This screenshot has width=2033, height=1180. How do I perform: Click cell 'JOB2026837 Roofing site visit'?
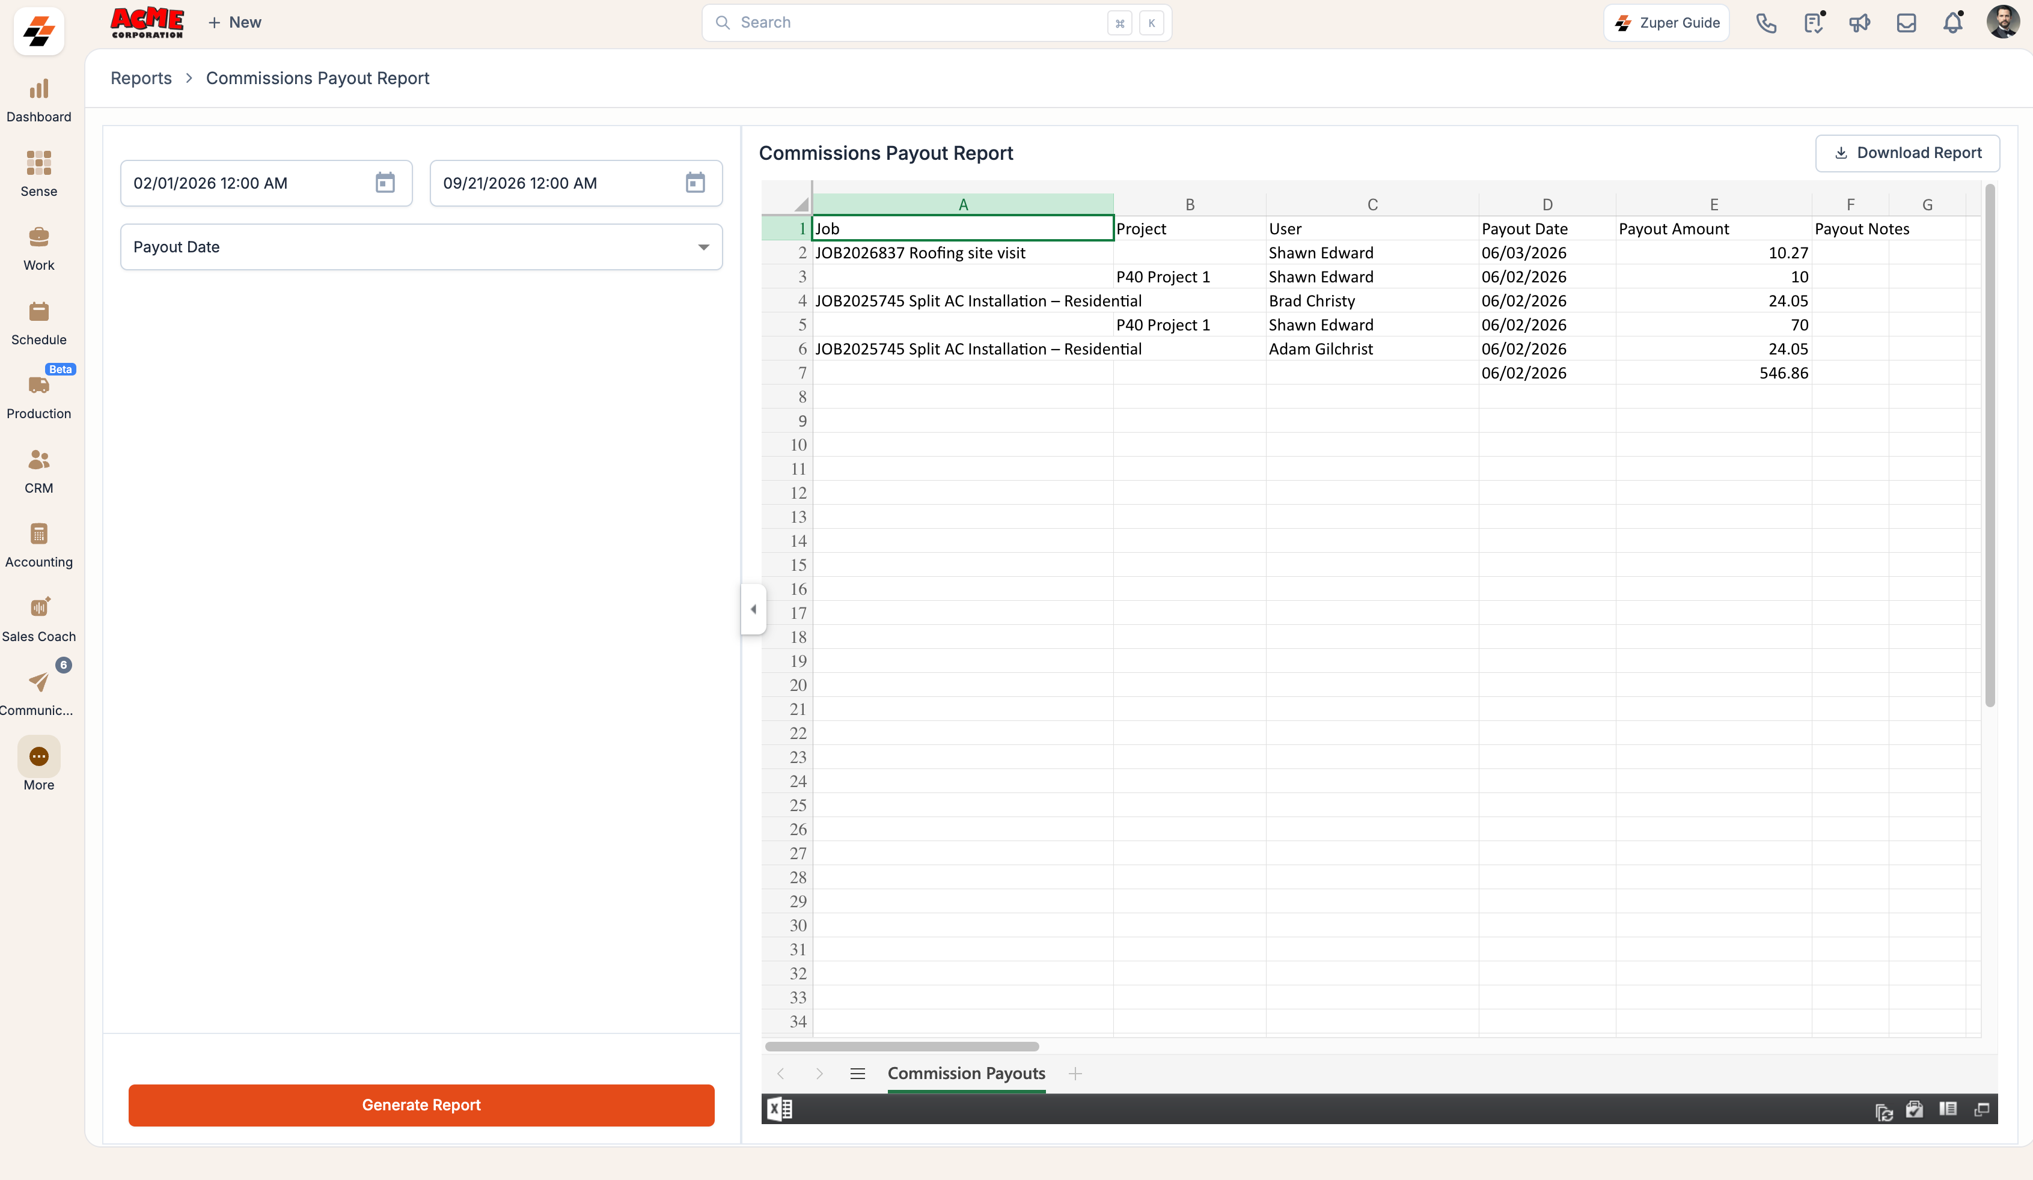962,252
